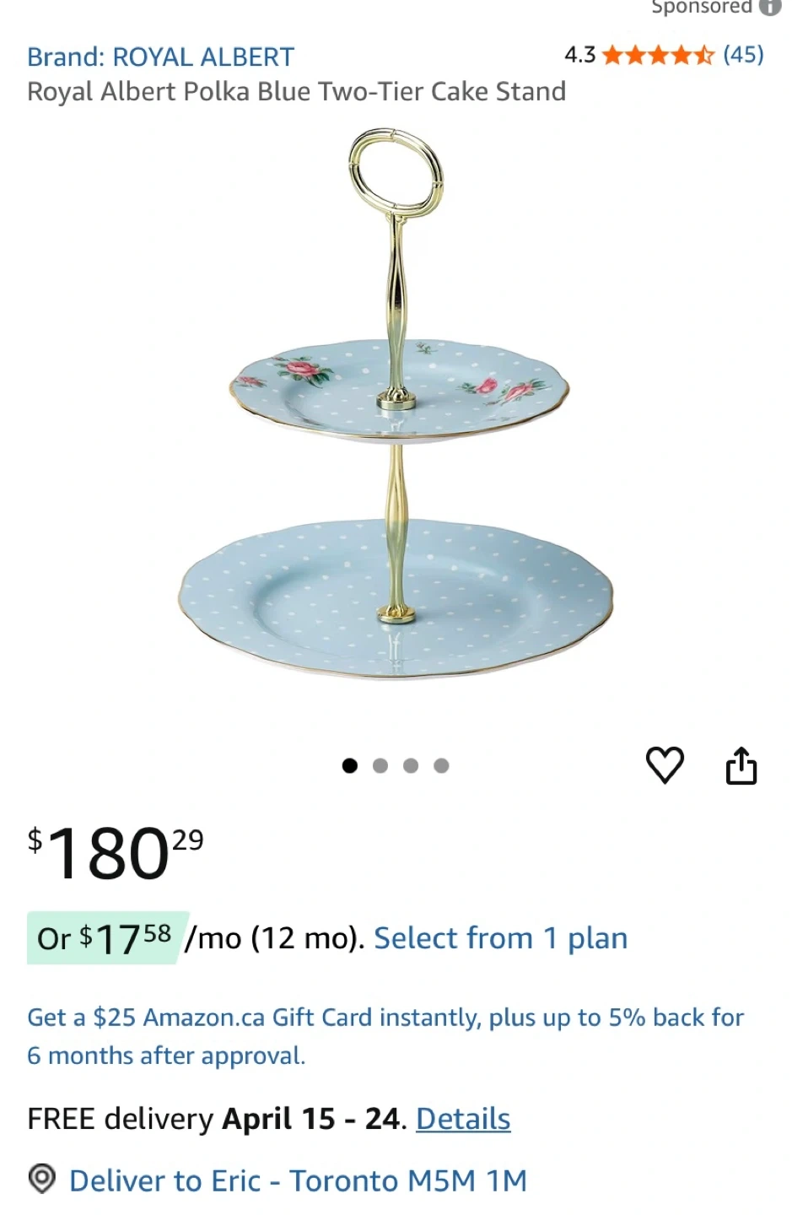Tap the $17.58 monthly payment badge
The width and height of the screenshot is (792, 1215).
pyautogui.click(x=105, y=938)
